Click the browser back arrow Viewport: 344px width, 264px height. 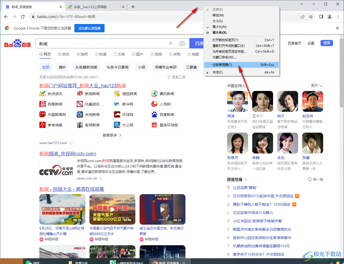(x=6, y=17)
